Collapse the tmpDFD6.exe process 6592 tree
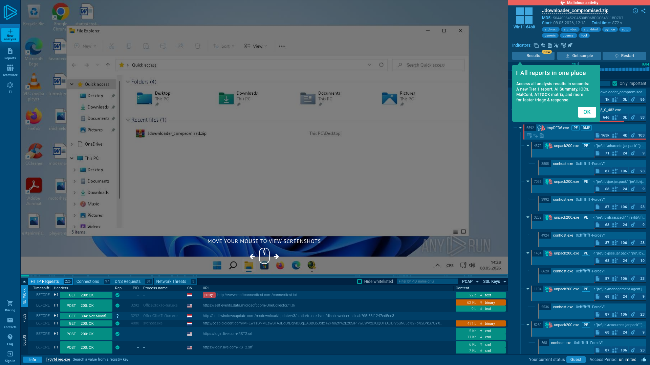The image size is (650, 365). tap(520, 128)
